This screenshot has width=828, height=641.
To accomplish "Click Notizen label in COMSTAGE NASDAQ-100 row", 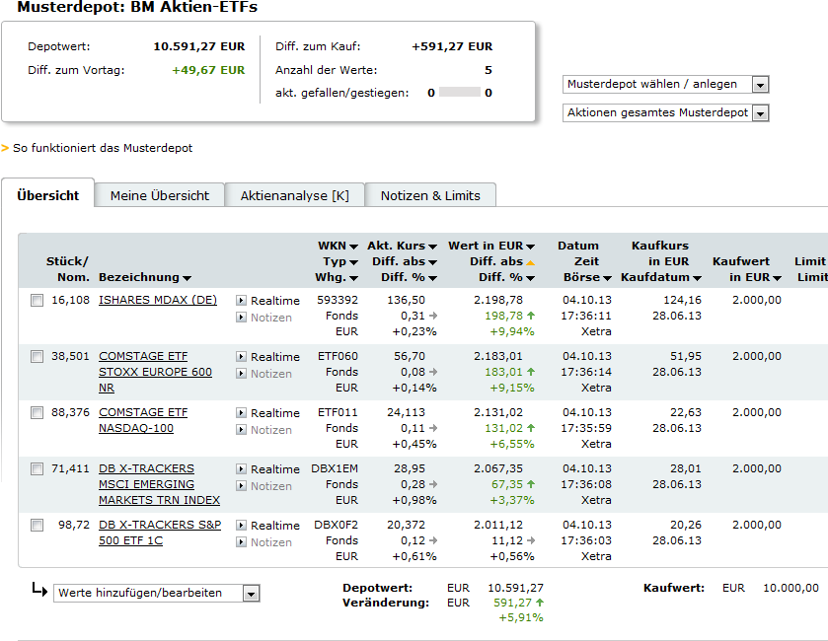I will point(270,430).
